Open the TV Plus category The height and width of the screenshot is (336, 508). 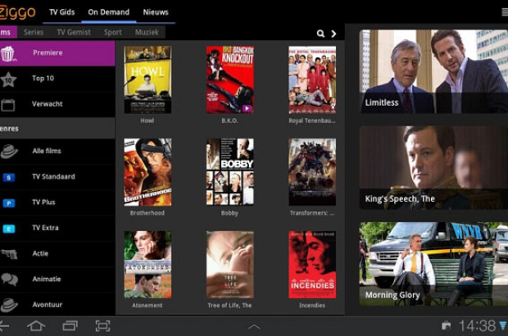[x=43, y=202]
